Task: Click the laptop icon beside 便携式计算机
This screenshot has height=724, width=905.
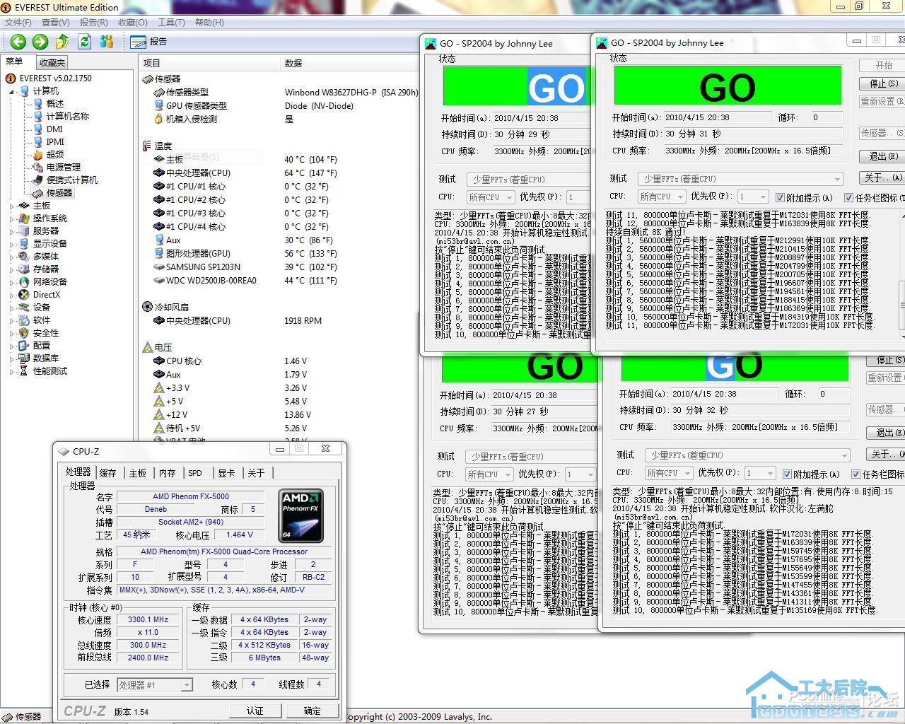Action: point(38,180)
